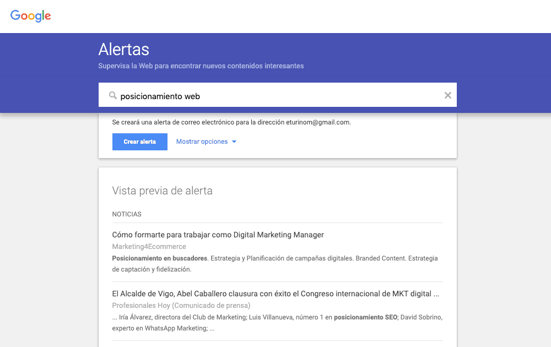
Task: Open the Mostrar opciones link
Action: click(202, 142)
